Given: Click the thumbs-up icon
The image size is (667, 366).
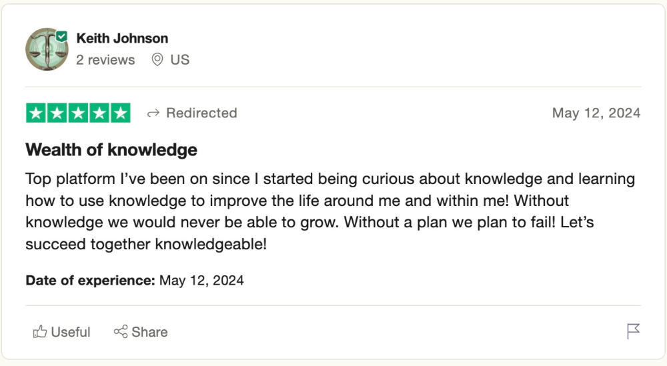Looking at the screenshot, I should tap(40, 331).
